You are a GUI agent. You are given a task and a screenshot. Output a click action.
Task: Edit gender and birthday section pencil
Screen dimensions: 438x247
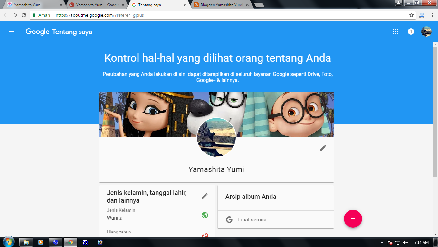click(x=205, y=196)
